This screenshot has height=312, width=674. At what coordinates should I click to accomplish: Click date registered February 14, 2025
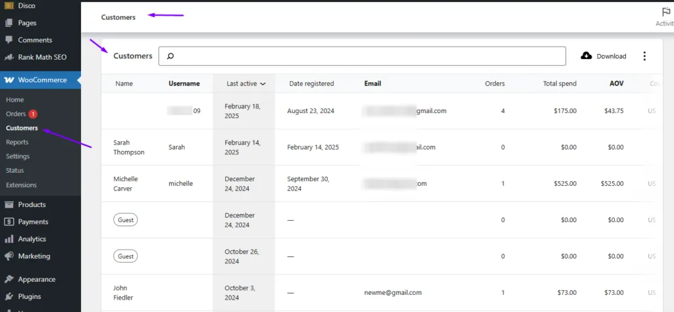tap(313, 147)
